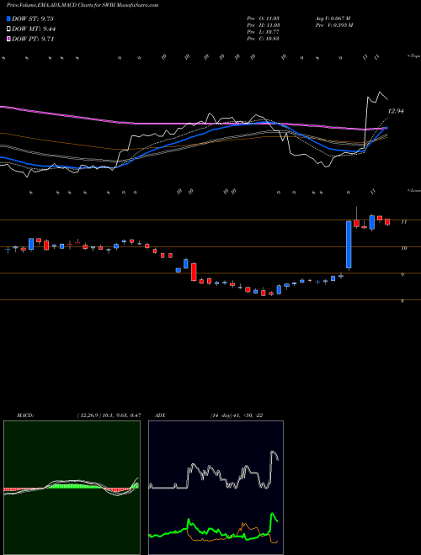This screenshot has height=555, width=421.
Task: Click the 12.94 price label on EMA chart
Action: pyautogui.click(x=396, y=111)
